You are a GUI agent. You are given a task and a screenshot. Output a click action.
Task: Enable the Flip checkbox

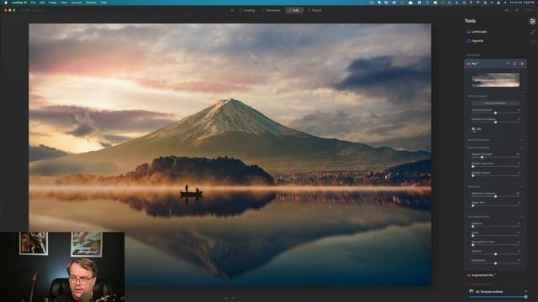(473, 129)
